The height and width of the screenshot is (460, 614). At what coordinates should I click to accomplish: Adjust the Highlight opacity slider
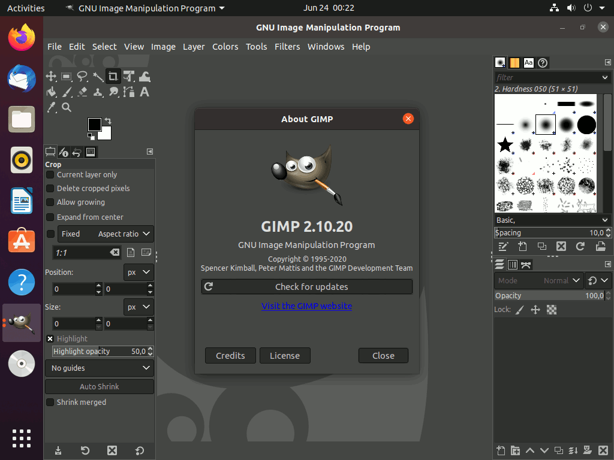coord(100,351)
